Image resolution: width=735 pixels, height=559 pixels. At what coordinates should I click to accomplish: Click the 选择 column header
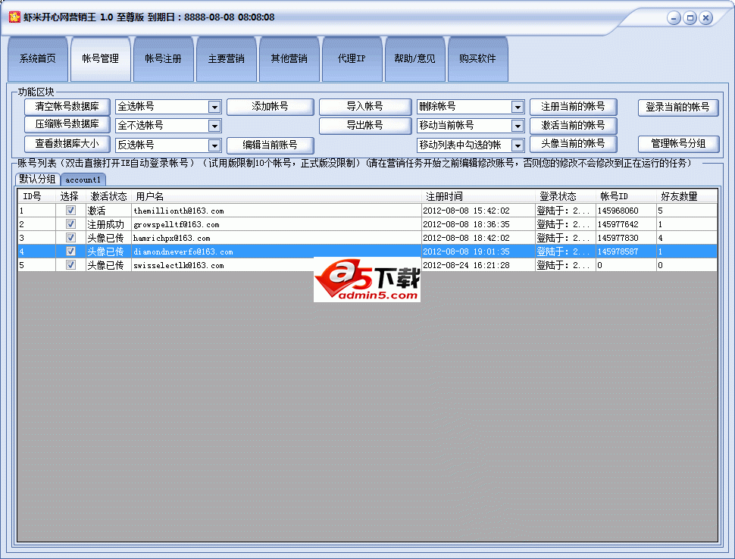(x=70, y=196)
